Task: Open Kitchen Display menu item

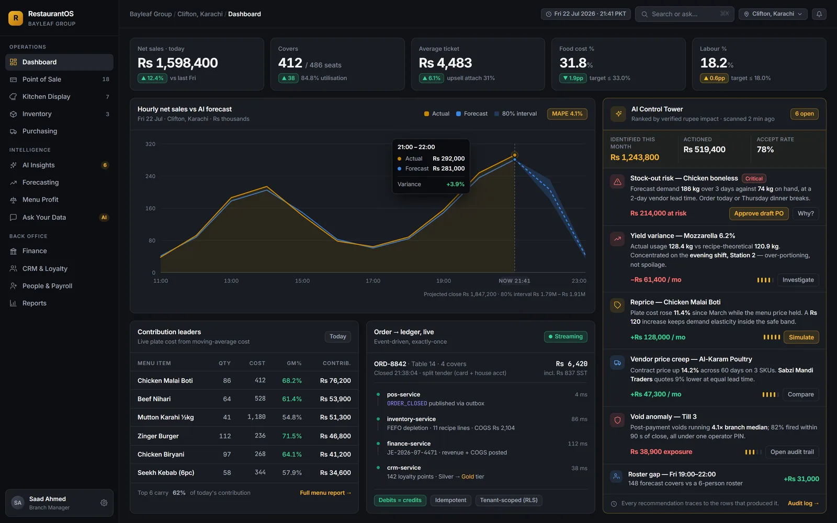Action: click(59, 97)
